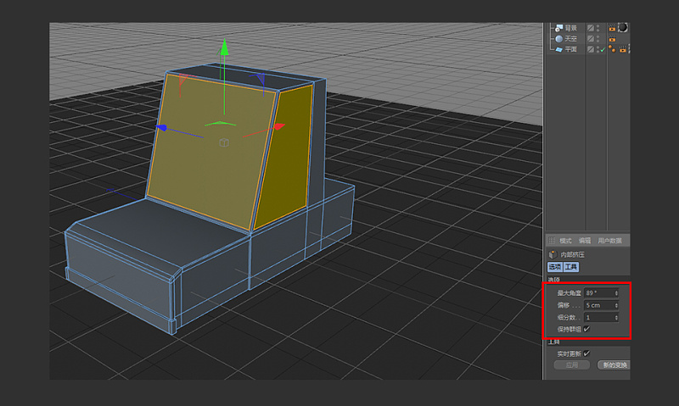Click the layer square of the 天空 row

point(591,39)
